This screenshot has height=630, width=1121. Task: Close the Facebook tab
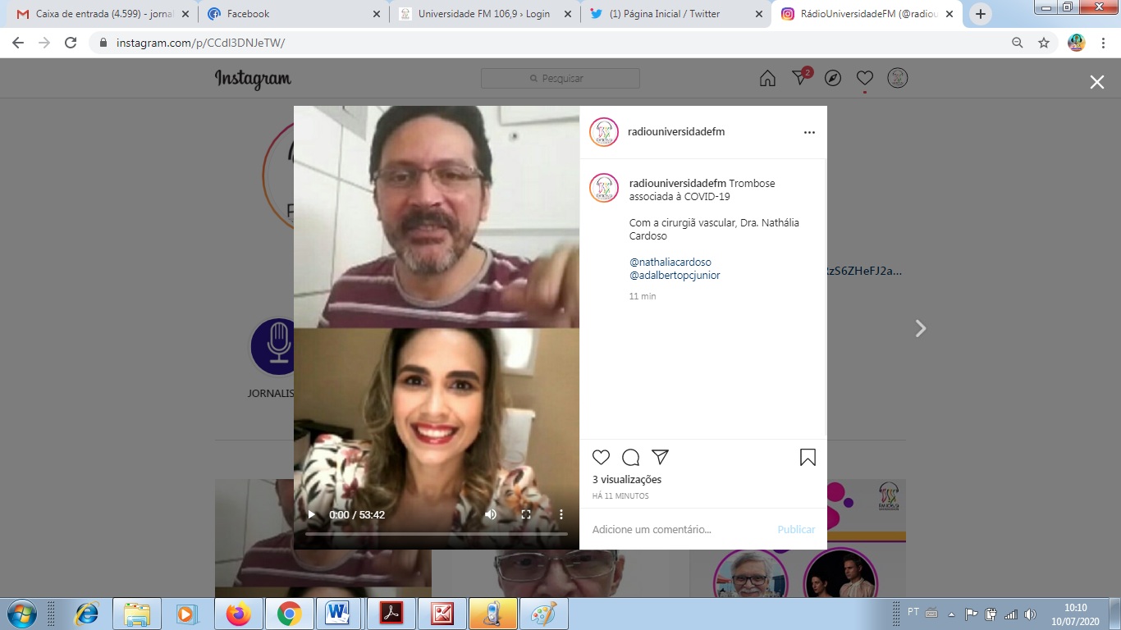[x=376, y=14]
